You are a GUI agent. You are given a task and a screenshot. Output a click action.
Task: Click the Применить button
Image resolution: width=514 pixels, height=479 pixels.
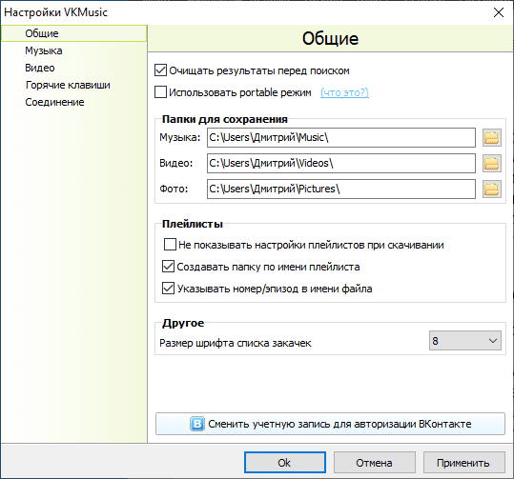click(x=463, y=463)
